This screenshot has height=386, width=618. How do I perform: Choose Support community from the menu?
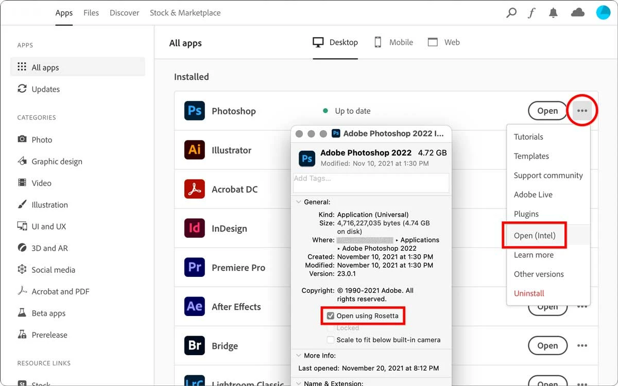tap(548, 176)
